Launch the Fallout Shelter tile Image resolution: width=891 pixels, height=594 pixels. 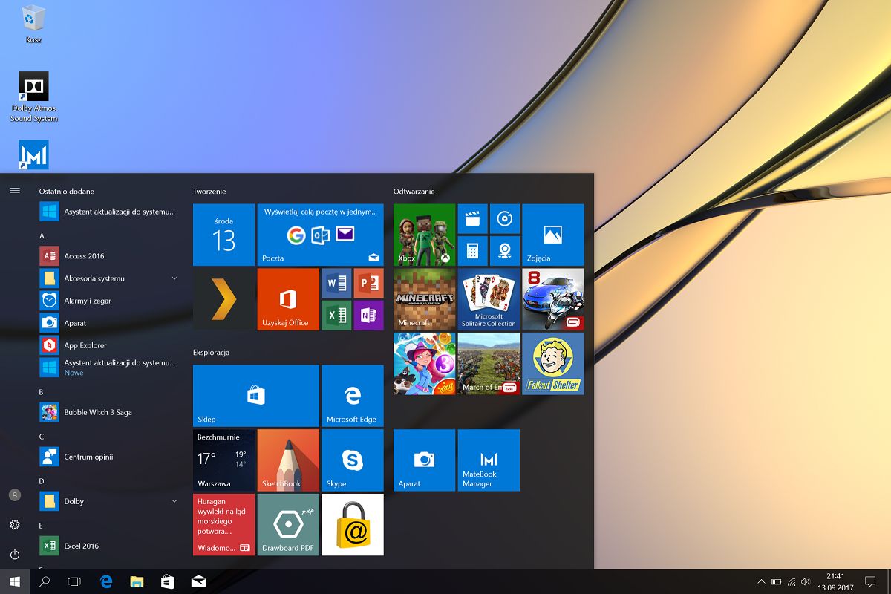tap(552, 363)
